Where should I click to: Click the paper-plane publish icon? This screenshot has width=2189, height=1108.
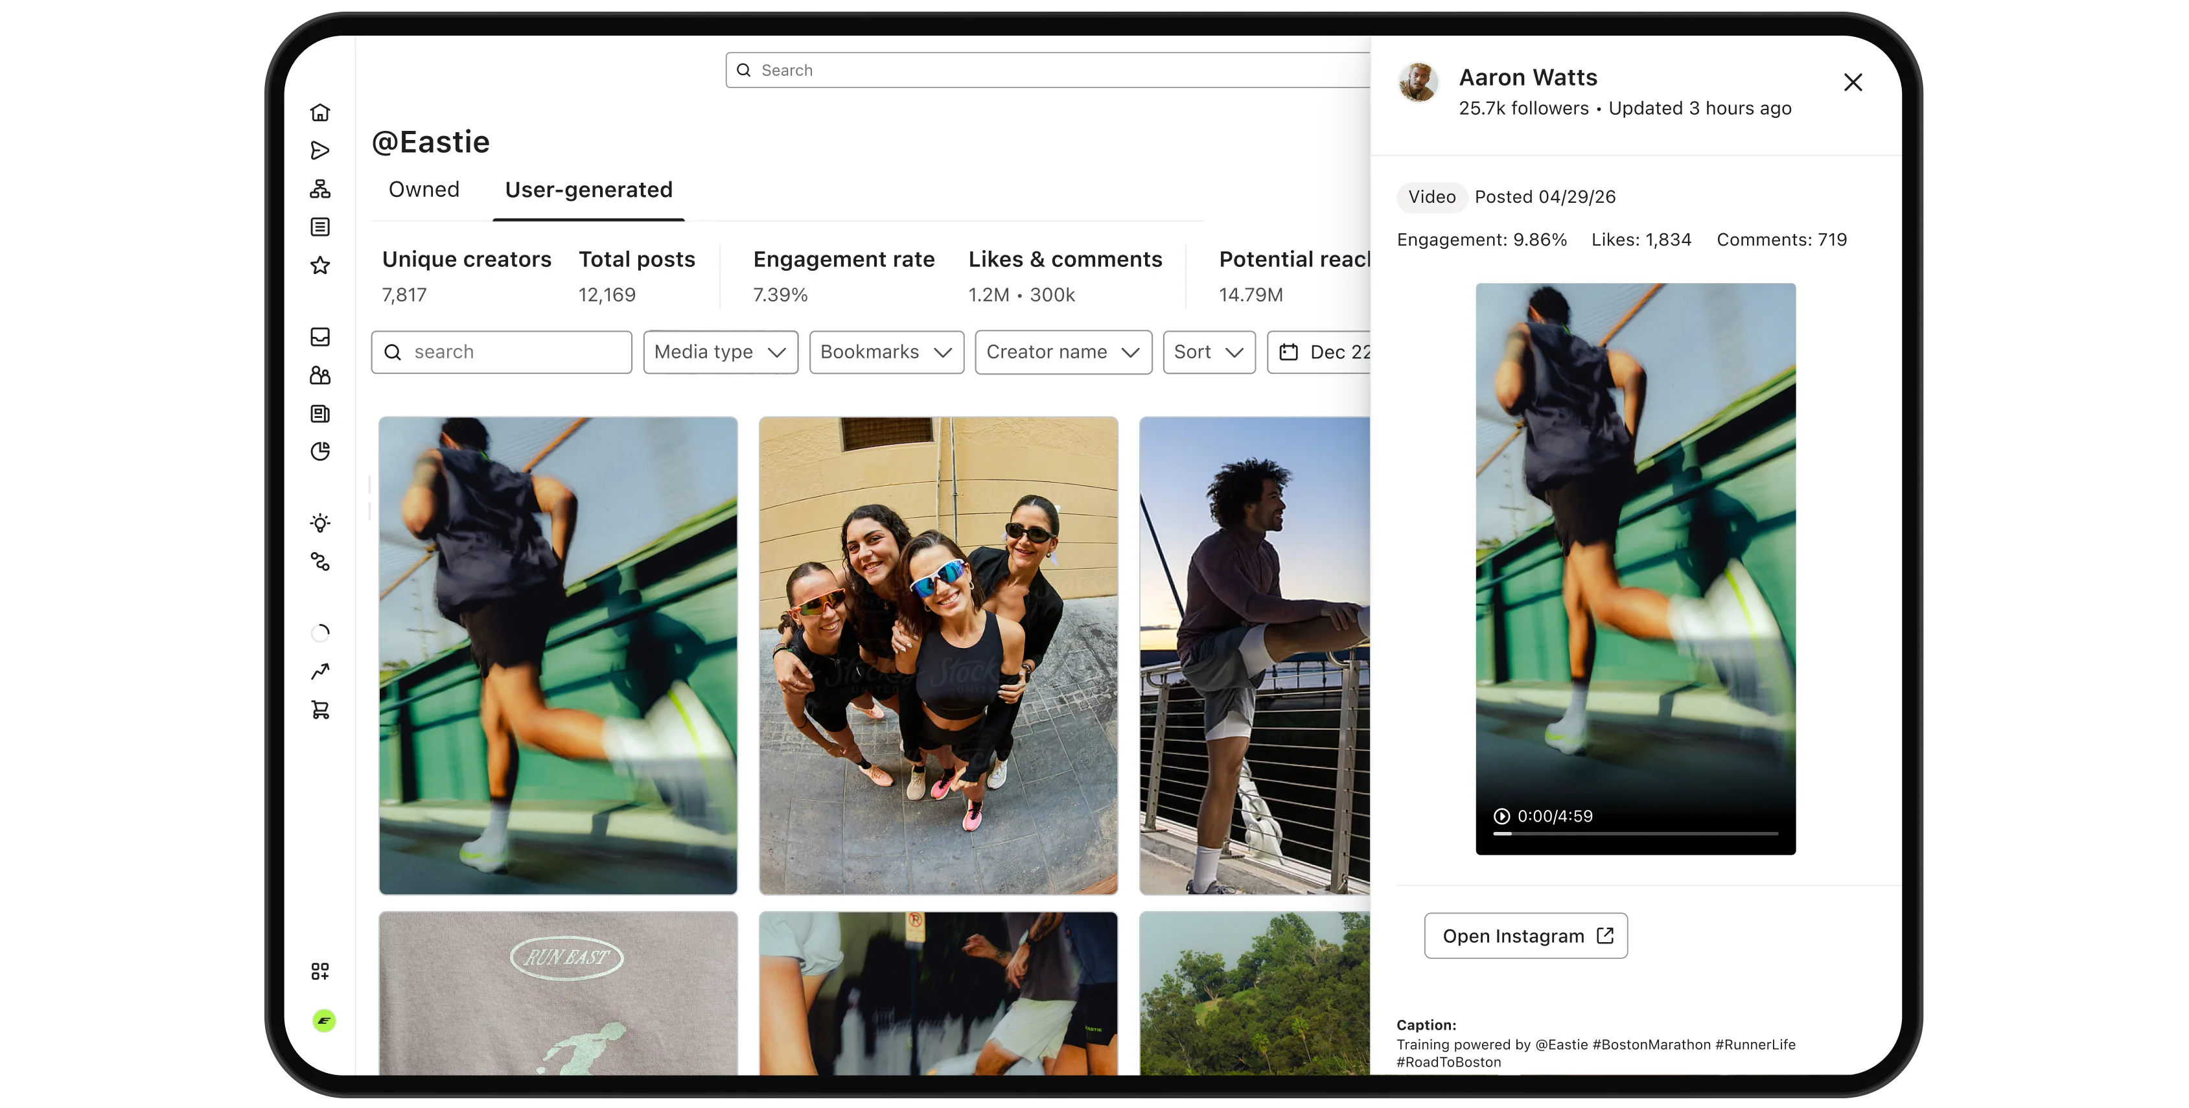coord(319,150)
